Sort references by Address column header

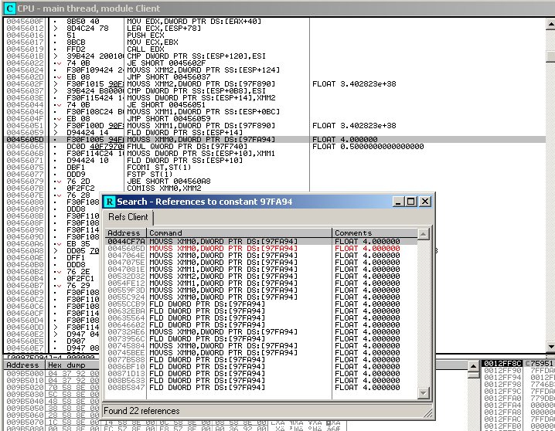[125, 232]
